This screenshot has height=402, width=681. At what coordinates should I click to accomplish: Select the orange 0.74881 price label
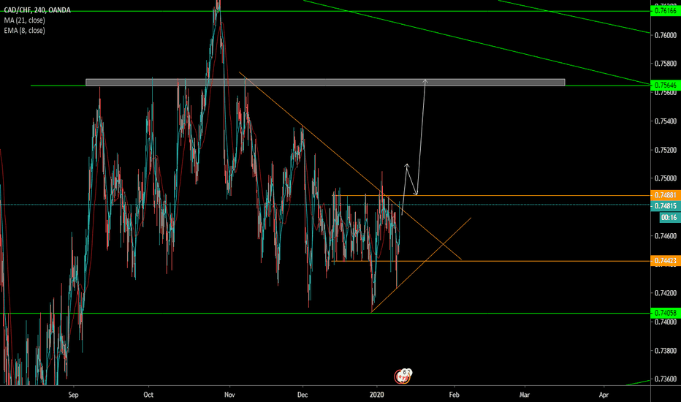(664, 196)
